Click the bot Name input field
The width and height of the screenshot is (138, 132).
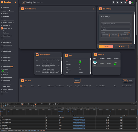[116, 24]
